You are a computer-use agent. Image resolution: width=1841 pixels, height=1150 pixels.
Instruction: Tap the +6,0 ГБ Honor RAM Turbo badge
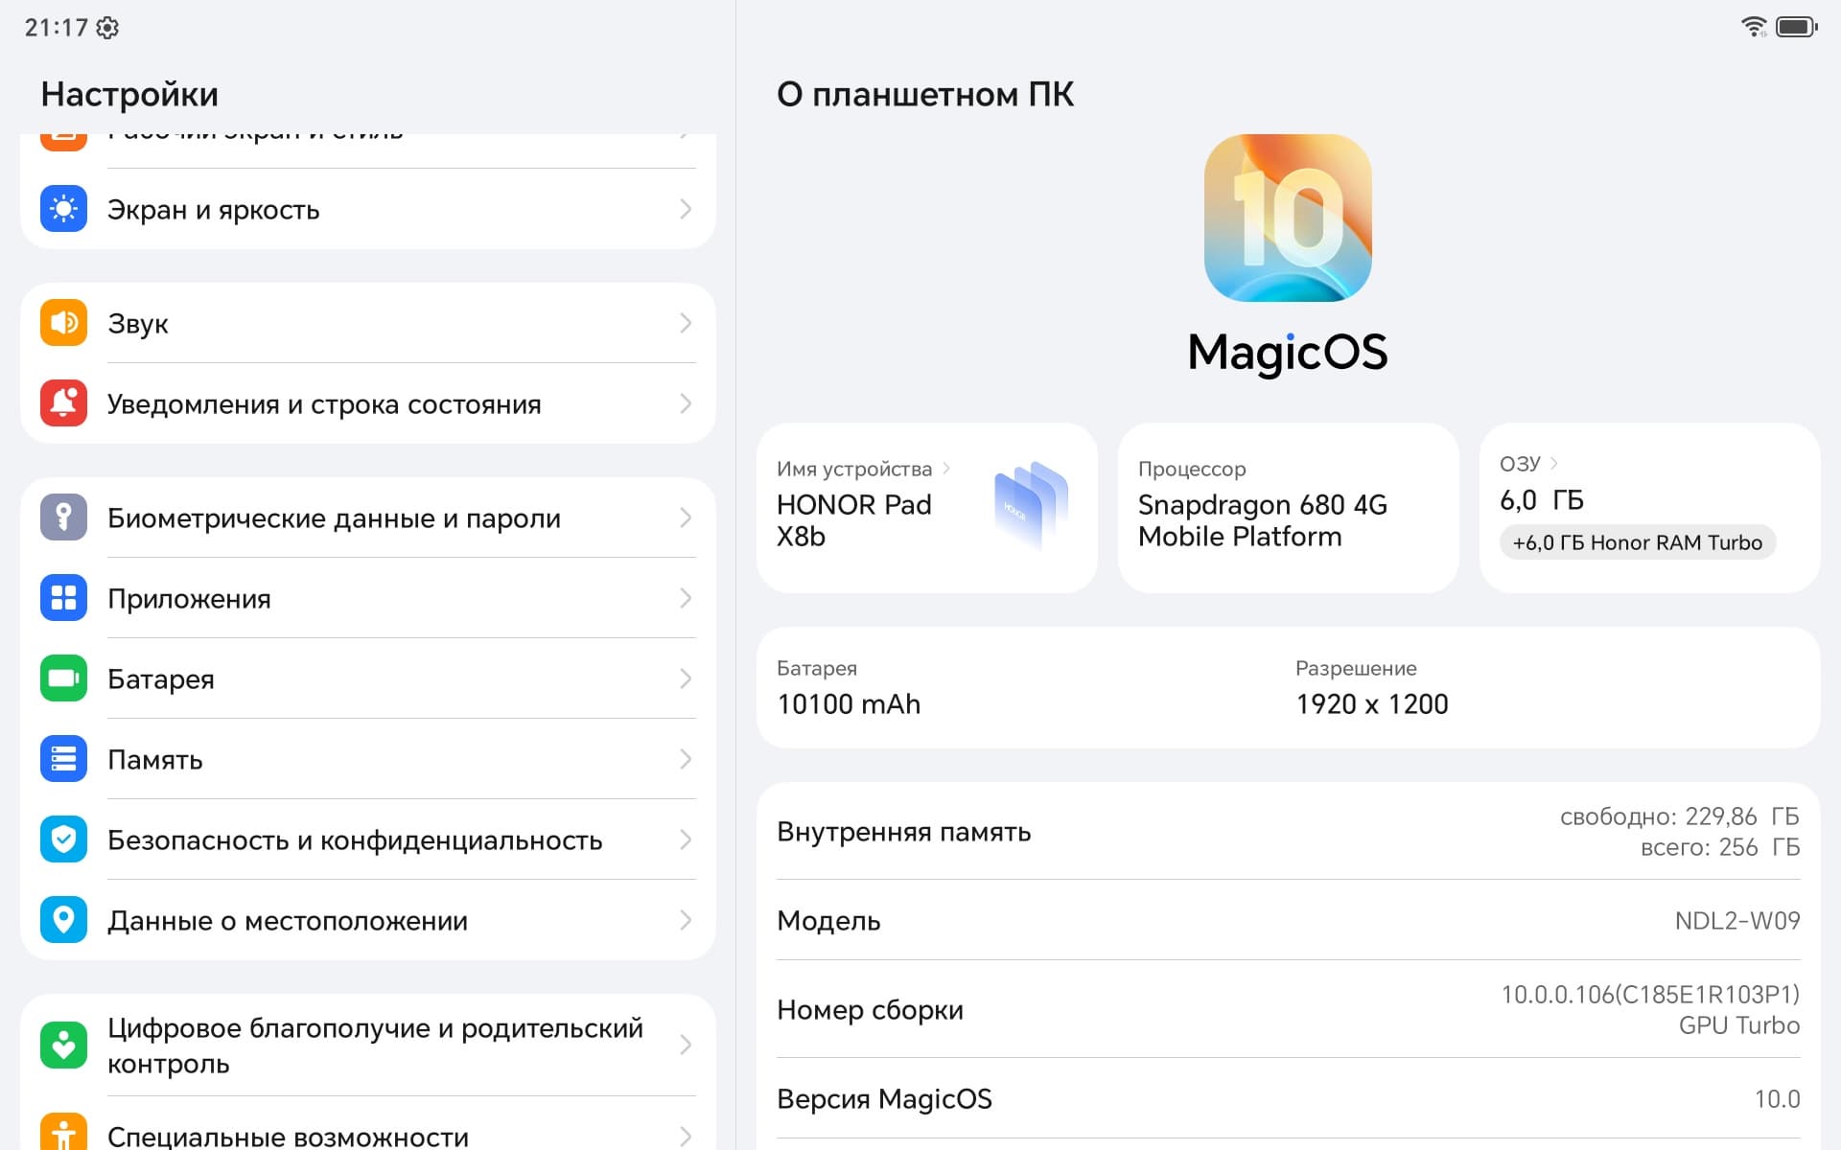pos(1637,542)
